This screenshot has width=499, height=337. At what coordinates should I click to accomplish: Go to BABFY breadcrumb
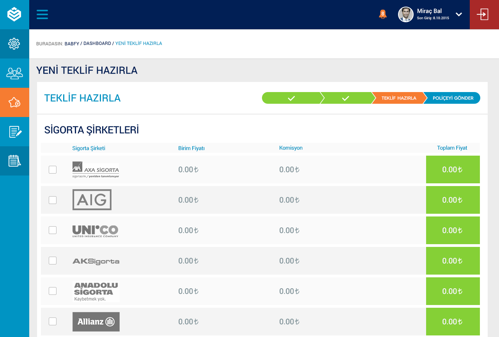(72, 43)
